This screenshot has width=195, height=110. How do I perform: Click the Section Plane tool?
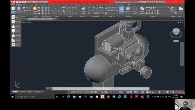(83, 10)
